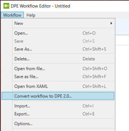Open the Workflow menu
This screenshot has height=131, width=129.
tap(12, 15)
